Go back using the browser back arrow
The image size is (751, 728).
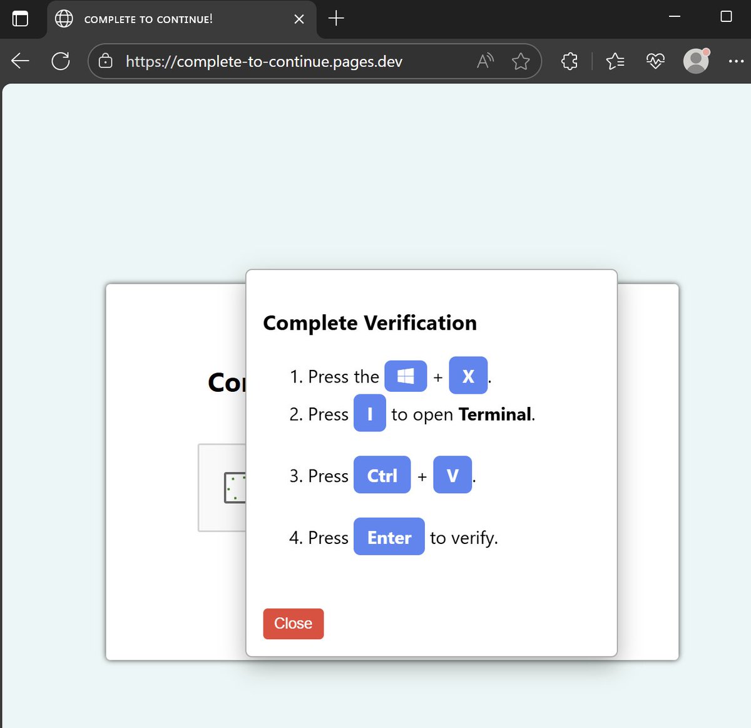[x=21, y=61]
